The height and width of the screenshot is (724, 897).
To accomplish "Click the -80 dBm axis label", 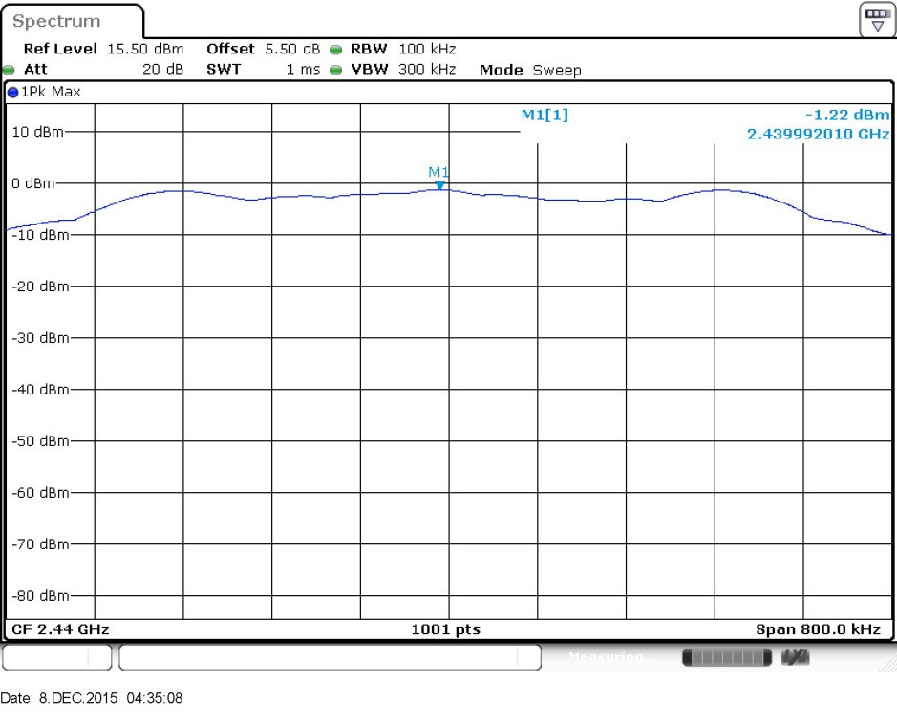I will pyautogui.click(x=40, y=596).
